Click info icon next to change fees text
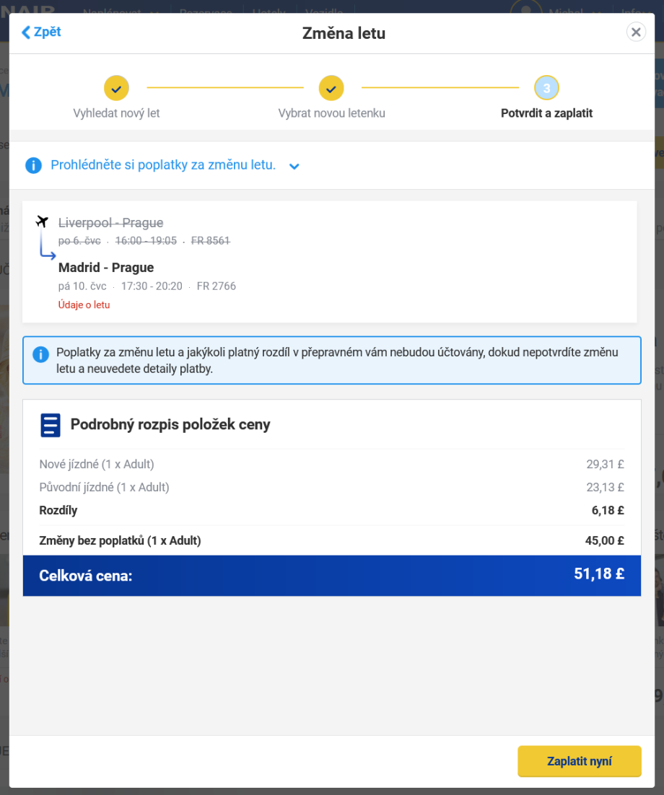664x795 pixels. pos(33,166)
